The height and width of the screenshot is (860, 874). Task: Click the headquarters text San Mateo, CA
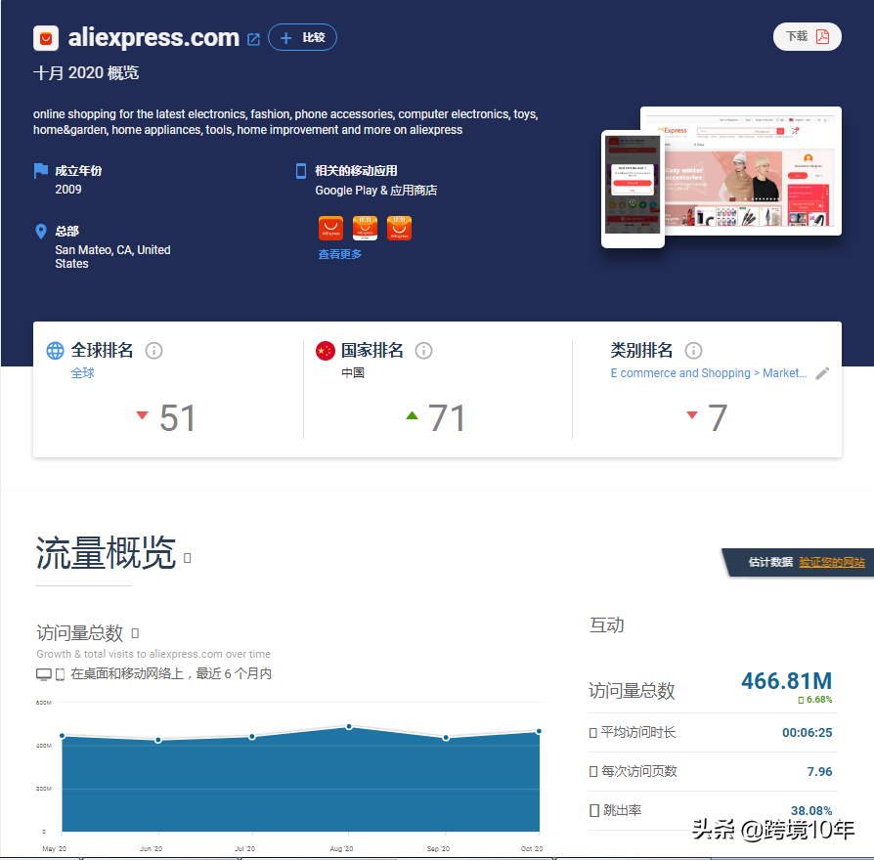pos(112,256)
